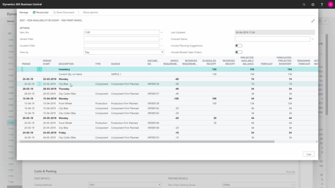Click the Reserved Receipt column header
This screenshot has height=188, width=335.
click(229, 62)
